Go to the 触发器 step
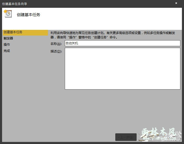This screenshot has width=184, height=144. click(x=8, y=38)
